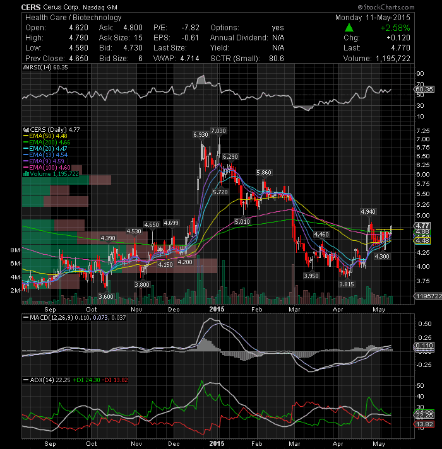The width and height of the screenshot is (442, 449).
Task: Click the 4.150 price label
Action: (x=165, y=264)
